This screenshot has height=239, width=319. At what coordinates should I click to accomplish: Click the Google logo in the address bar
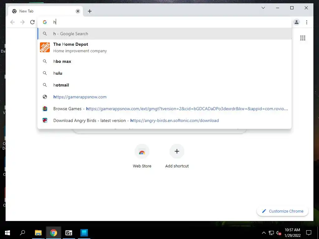click(45, 22)
